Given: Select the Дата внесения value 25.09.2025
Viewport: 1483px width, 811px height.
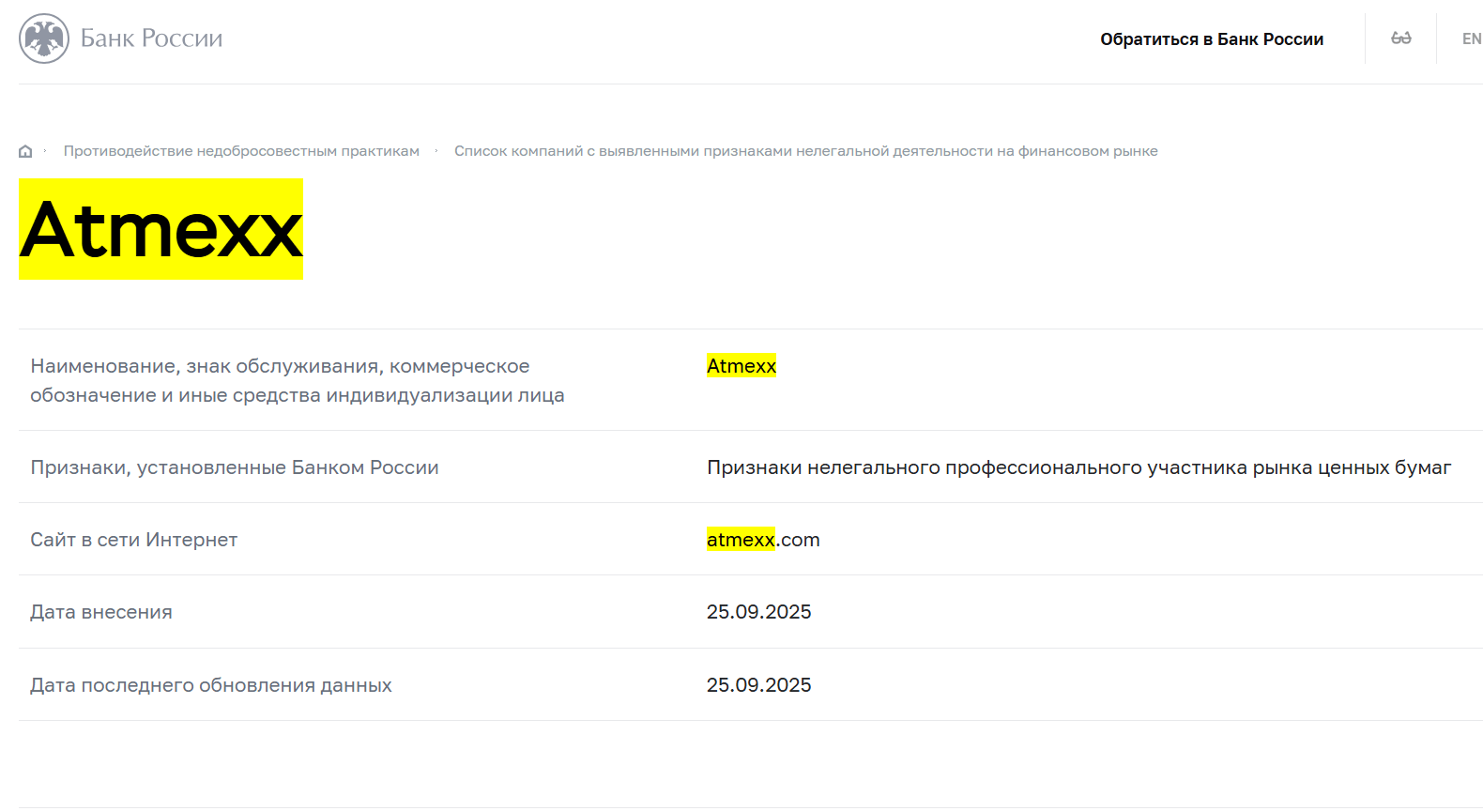Looking at the screenshot, I should pyautogui.click(x=759, y=612).
